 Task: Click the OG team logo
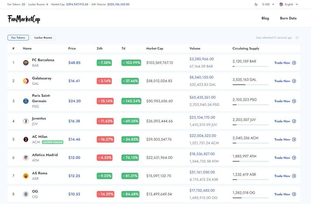(x=26, y=194)
